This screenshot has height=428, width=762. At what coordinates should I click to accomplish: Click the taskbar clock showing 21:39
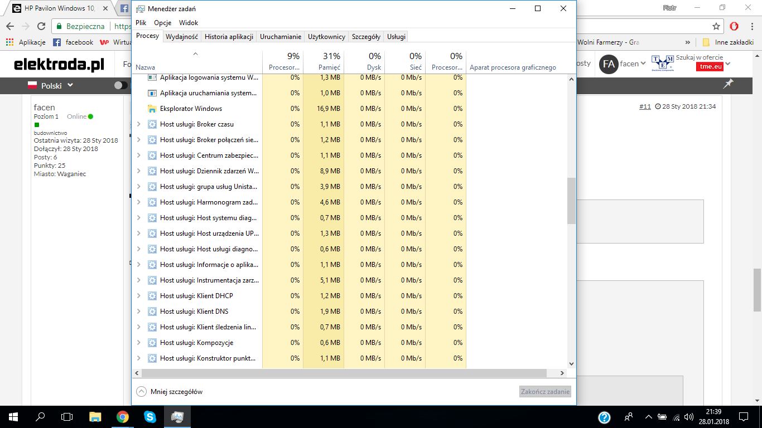coord(715,417)
